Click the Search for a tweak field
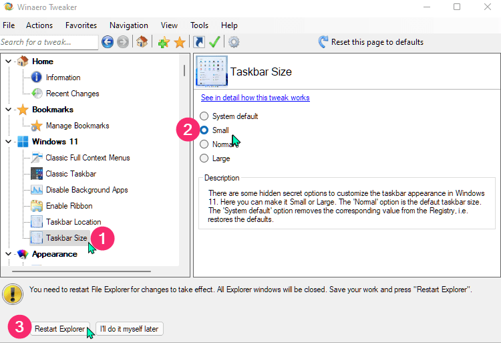Screen dimensions: 501x343 coord(49,42)
